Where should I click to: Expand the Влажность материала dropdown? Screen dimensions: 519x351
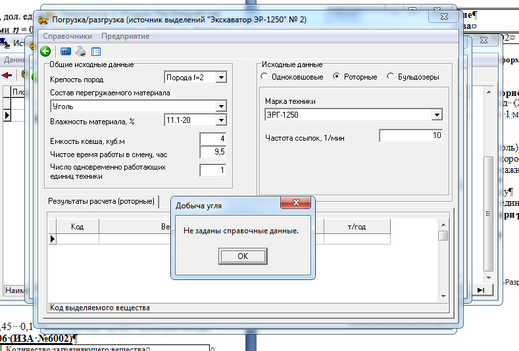click(221, 120)
